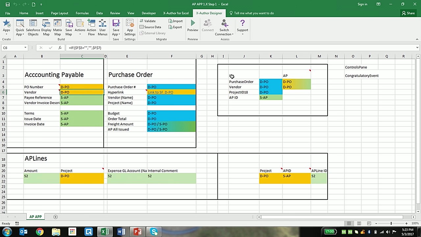Open the Support help icon
The image size is (421, 237).
click(x=242, y=23)
